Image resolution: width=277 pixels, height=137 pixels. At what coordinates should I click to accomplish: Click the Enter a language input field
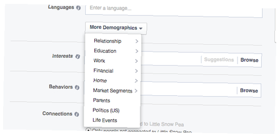point(174,10)
